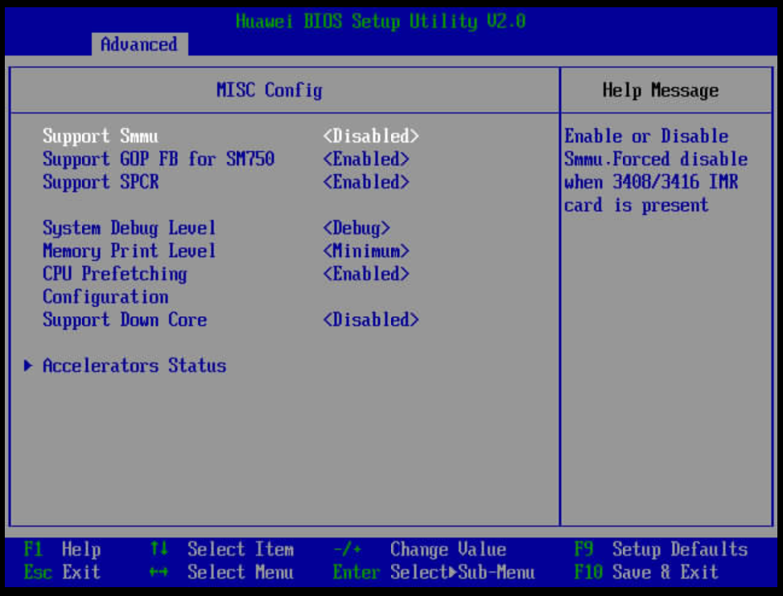Select System Debug Level
This screenshot has height=596, width=783.
tap(130, 228)
